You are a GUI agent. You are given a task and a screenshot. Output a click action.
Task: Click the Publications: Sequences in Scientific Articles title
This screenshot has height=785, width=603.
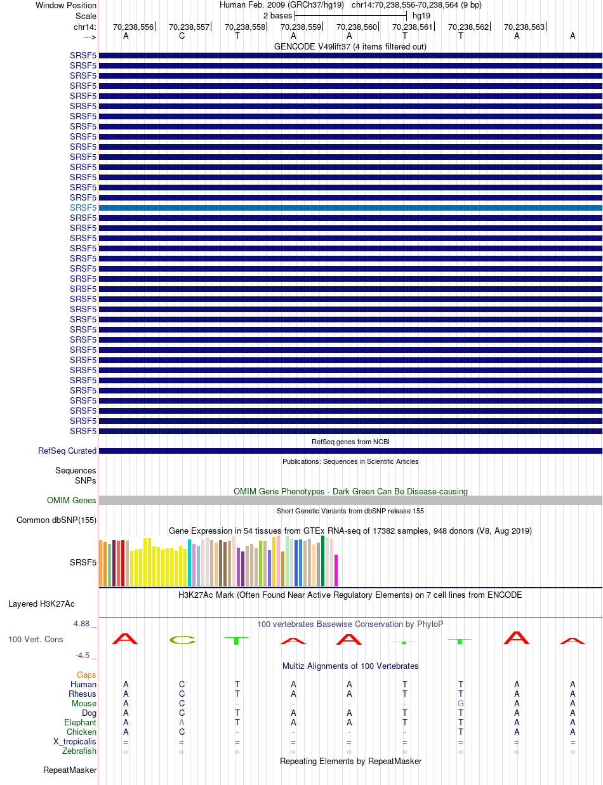pyautogui.click(x=350, y=461)
